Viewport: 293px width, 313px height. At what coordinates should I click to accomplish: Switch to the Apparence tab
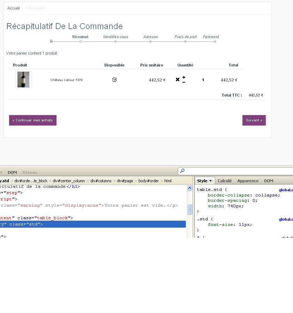tap(248, 181)
